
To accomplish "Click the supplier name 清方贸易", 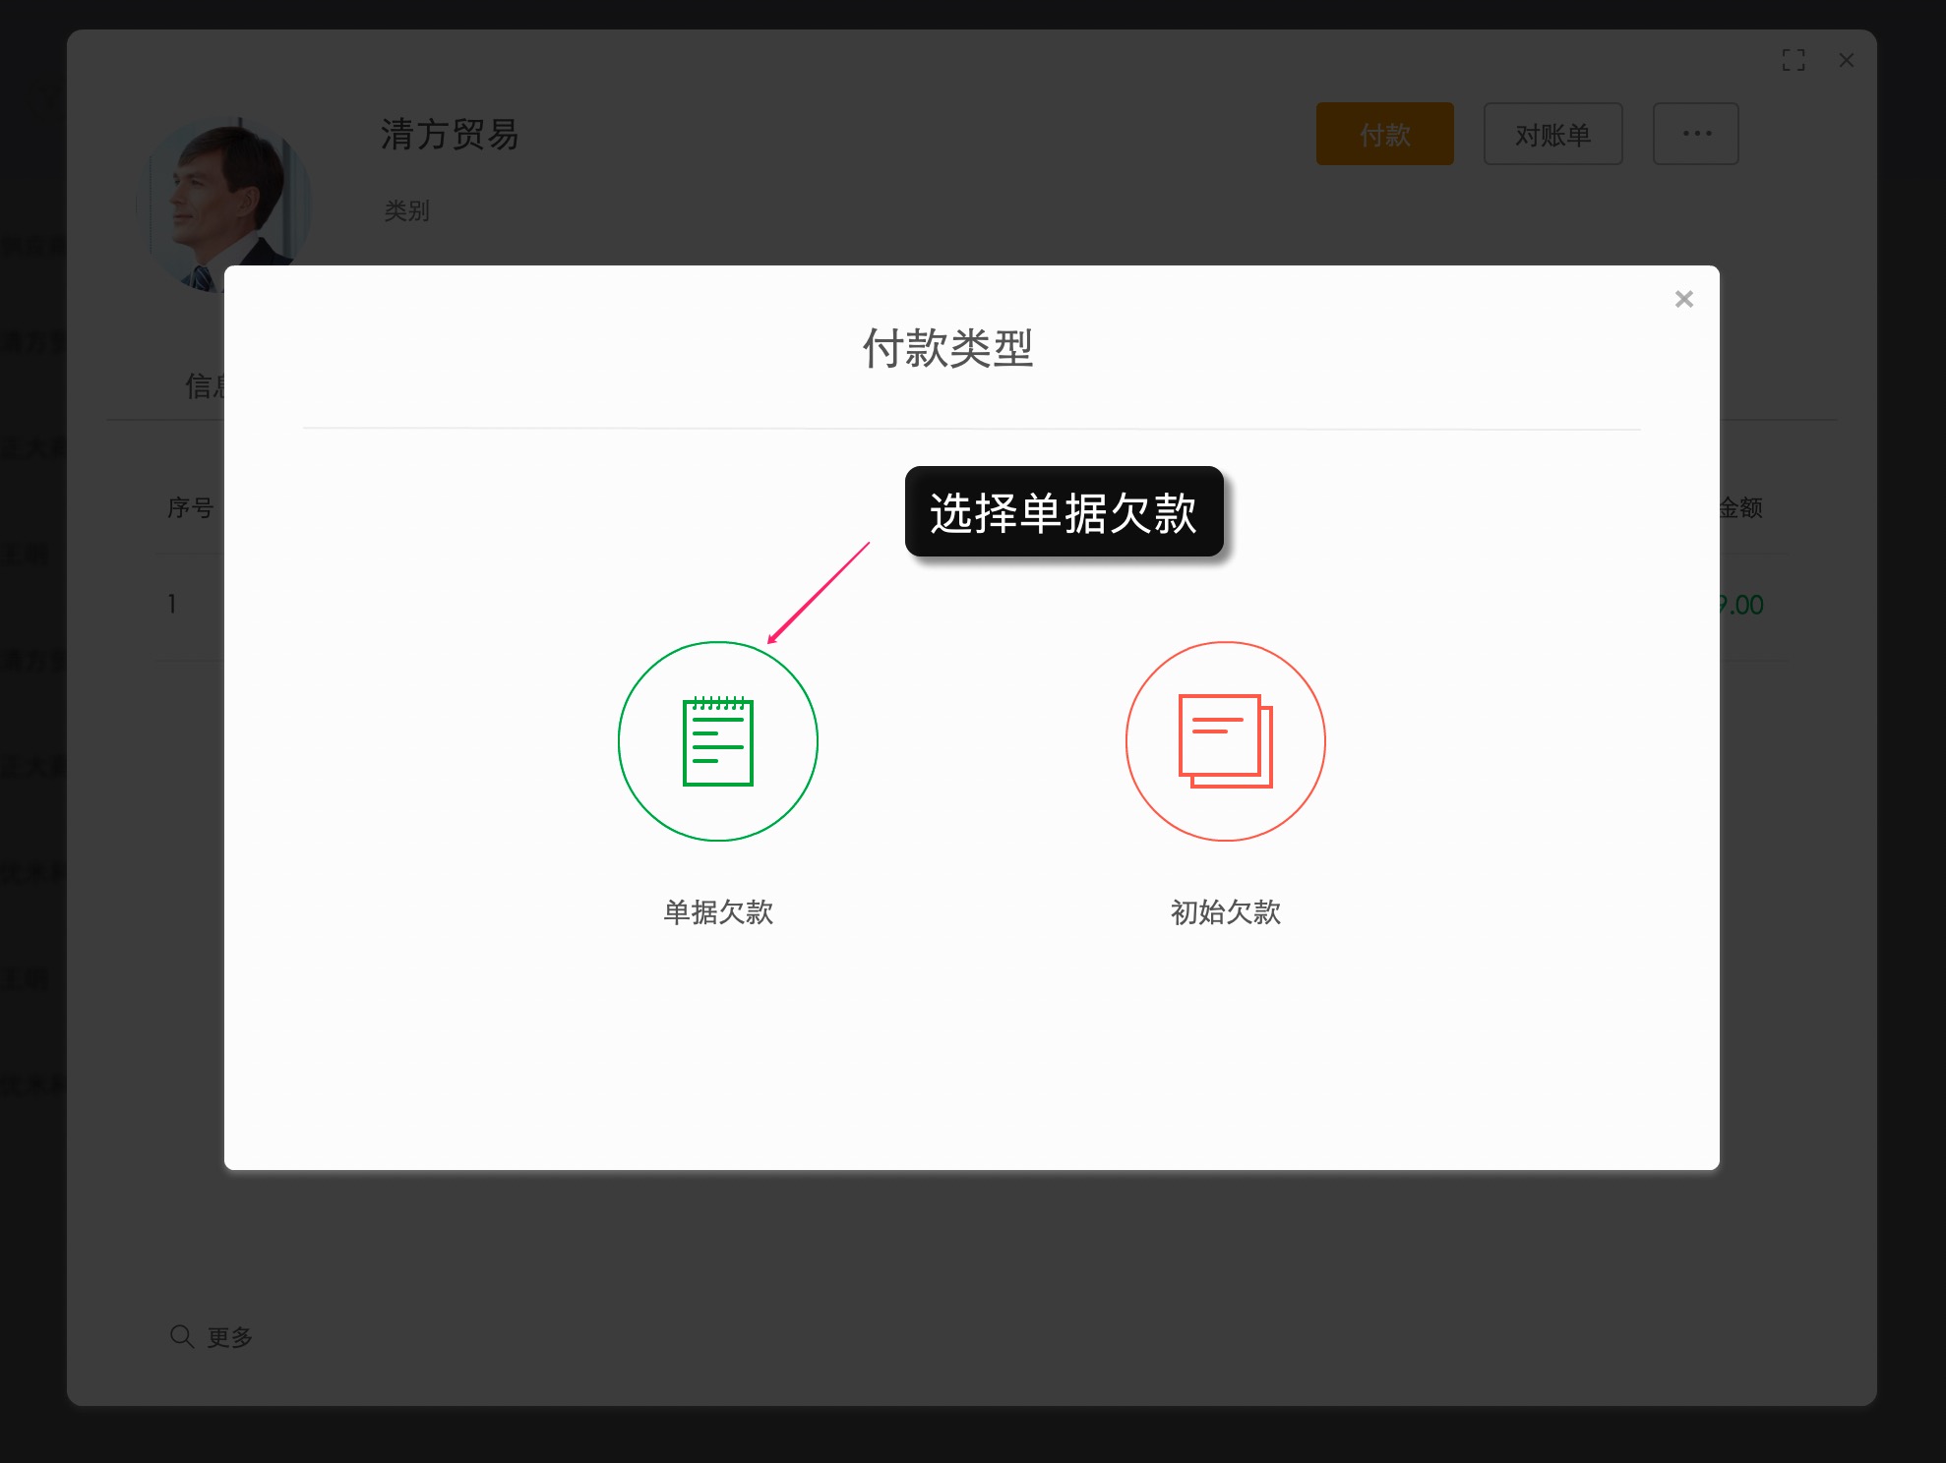I will pyautogui.click(x=450, y=136).
